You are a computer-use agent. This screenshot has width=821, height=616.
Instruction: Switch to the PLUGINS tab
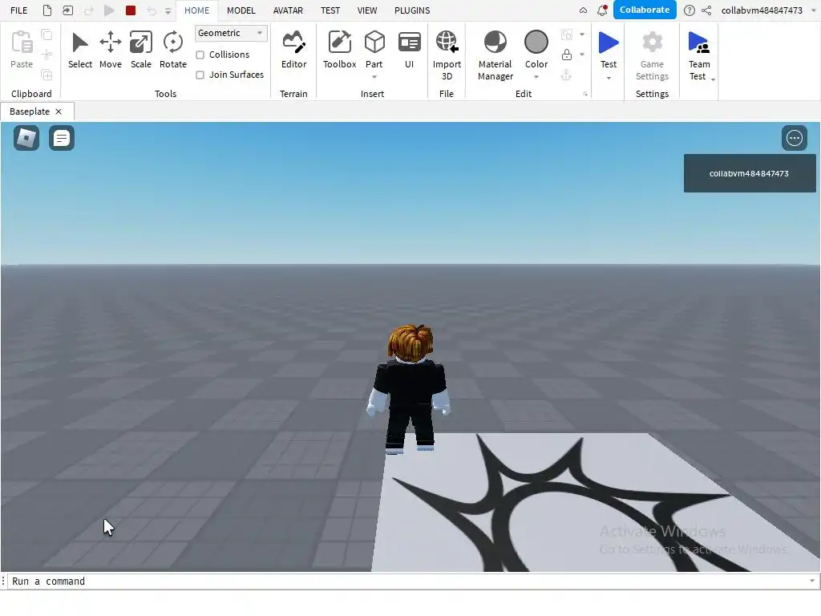412,10
